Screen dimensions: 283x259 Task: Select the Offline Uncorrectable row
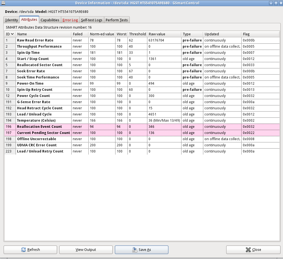point(142,139)
